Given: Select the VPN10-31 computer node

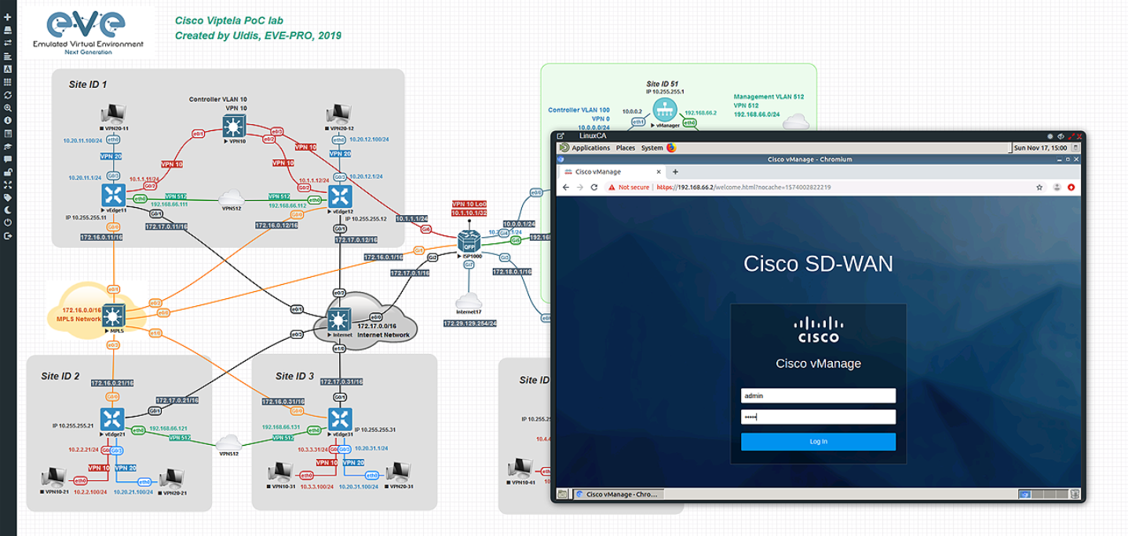Looking at the screenshot, I should point(281,472).
